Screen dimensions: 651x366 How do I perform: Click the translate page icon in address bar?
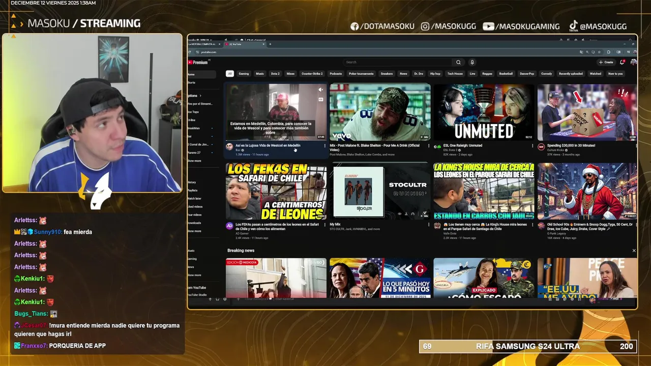[x=581, y=52]
